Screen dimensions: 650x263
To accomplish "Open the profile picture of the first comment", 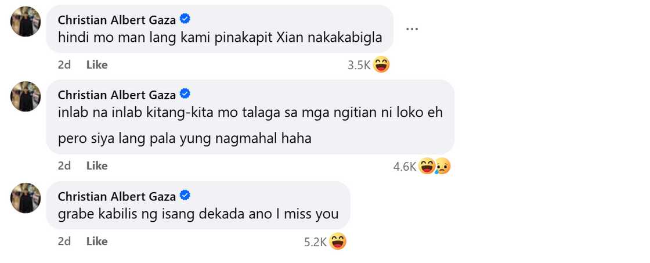I will coord(26,21).
